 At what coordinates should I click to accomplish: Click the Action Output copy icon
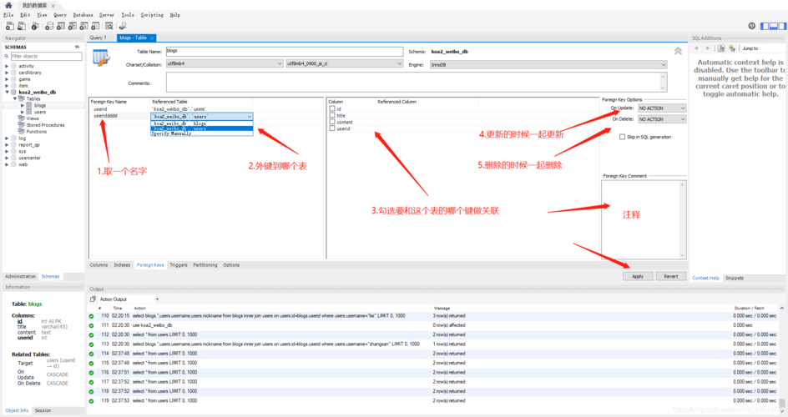93,299
